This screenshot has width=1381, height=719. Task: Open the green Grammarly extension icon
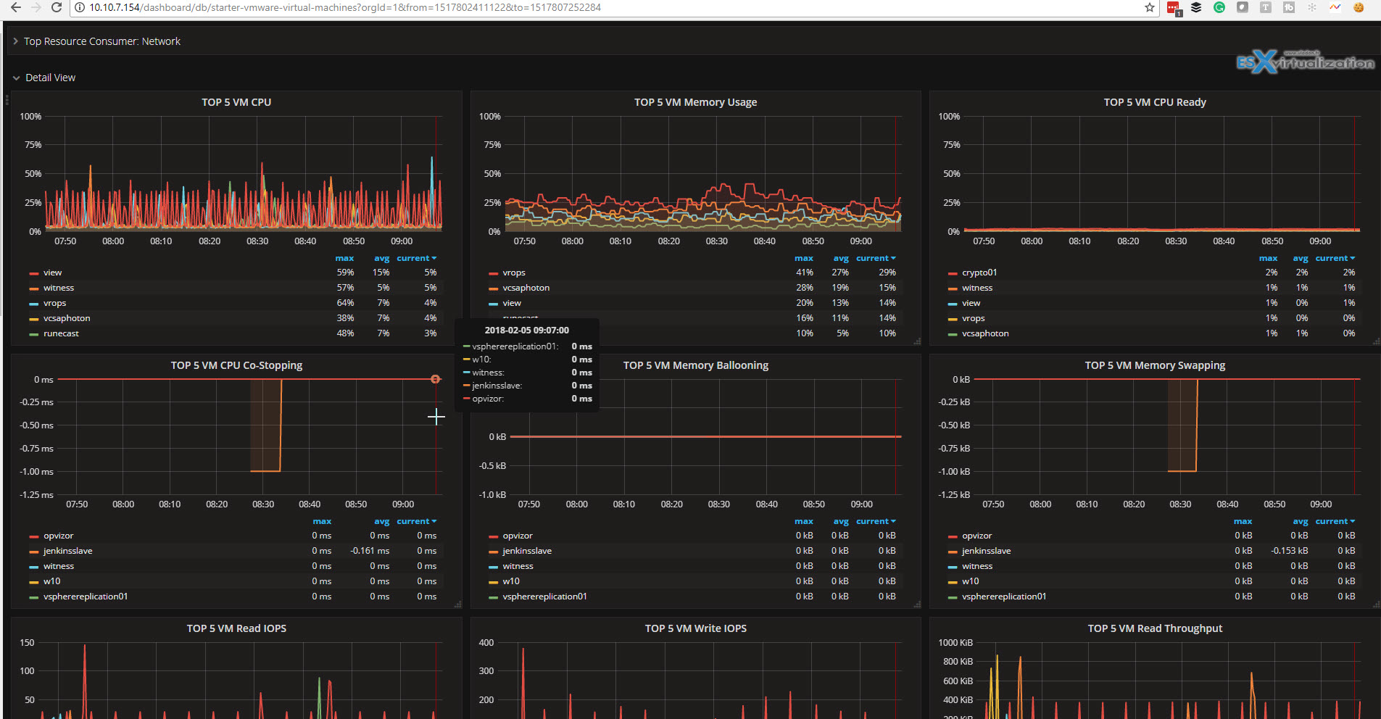[x=1219, y=7]
